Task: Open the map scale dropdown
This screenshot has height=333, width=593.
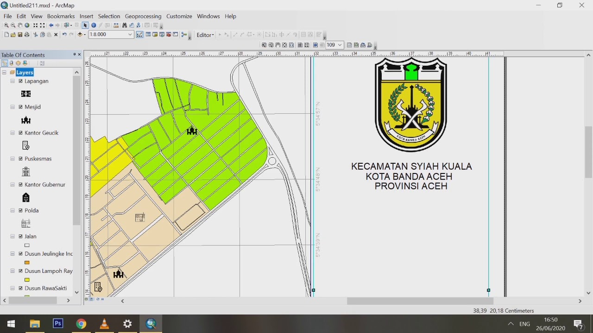Action: 130,35
